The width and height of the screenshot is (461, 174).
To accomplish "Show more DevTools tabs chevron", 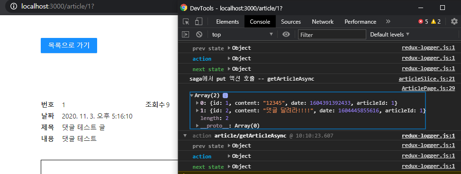I will point(388,21).
